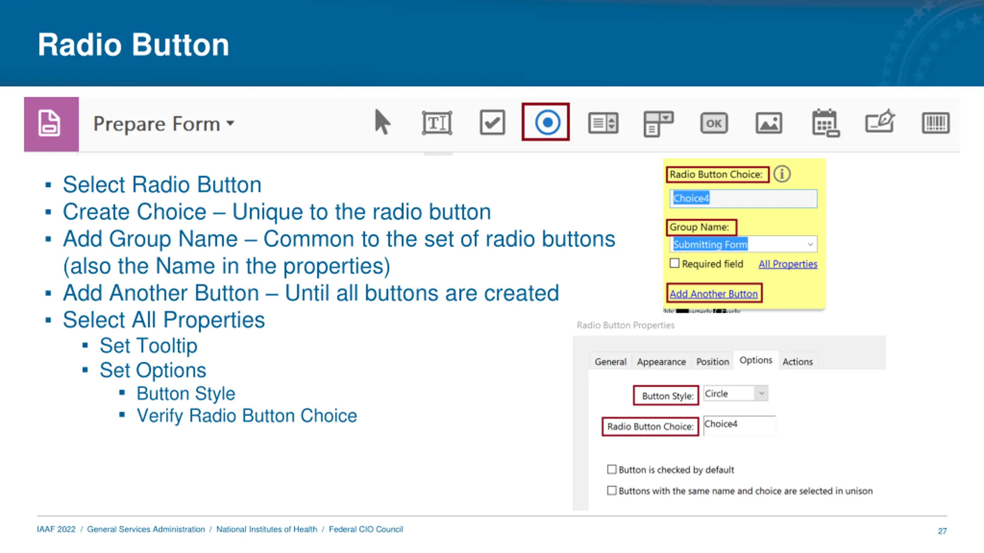Click the info icon beside Radio Button Choice

(782, 174)
